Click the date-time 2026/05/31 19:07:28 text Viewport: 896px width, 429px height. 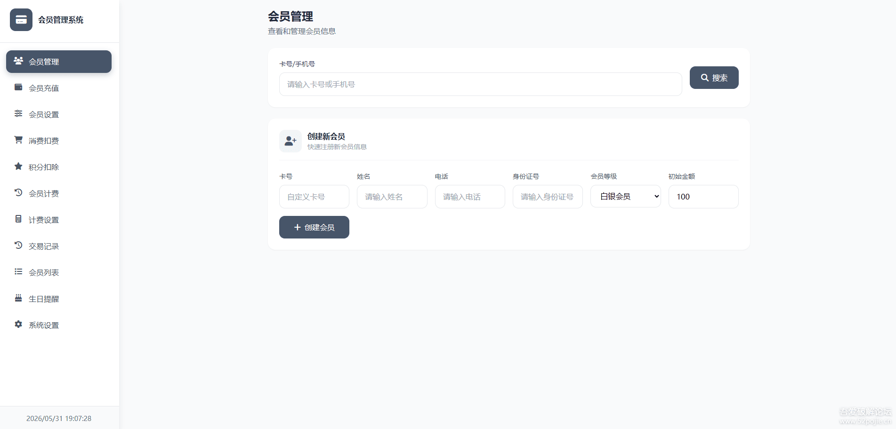coord(59,418)
